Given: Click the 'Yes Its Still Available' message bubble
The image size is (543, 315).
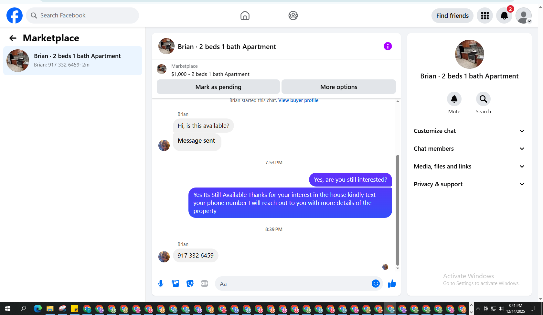Looking at the screenshot, I should click(290, 203).
